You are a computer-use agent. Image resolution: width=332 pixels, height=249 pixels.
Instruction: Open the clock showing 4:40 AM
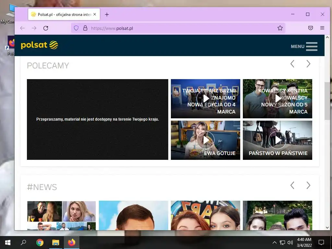pos(304,243)
